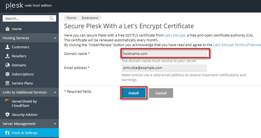
Task: Click the ServerShield by CloudFlare icon
Action: [x=7, y=100]
